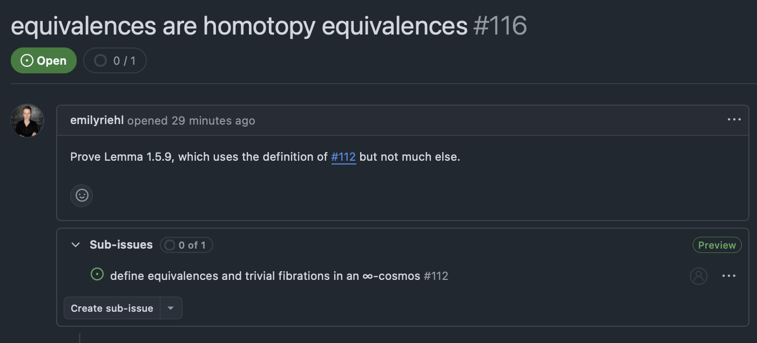This screenshot has width=757, height=343.
Task: Open emilyriehl's profile username link
Action: (97, 120)
